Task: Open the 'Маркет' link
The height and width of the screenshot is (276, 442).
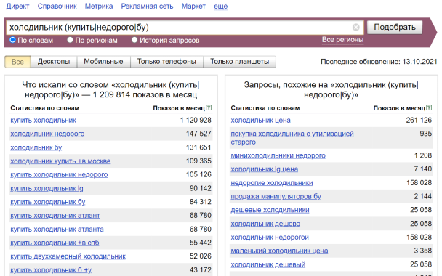Action: pyautogui.click(x=193, y=7)
